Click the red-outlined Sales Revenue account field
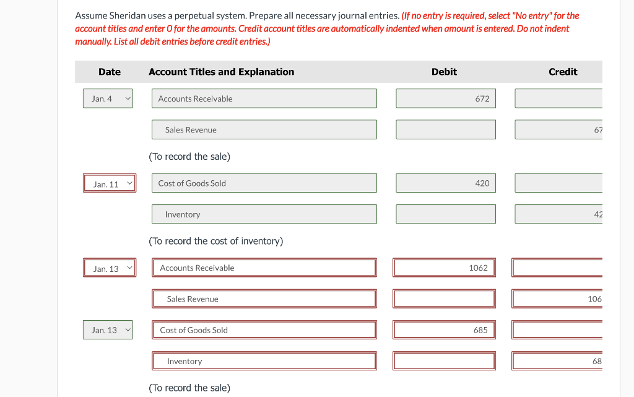 (264, 299)
